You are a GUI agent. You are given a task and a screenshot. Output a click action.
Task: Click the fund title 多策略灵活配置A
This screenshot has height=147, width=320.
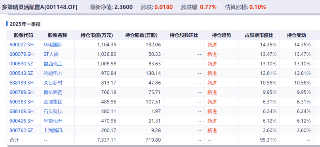40,7
